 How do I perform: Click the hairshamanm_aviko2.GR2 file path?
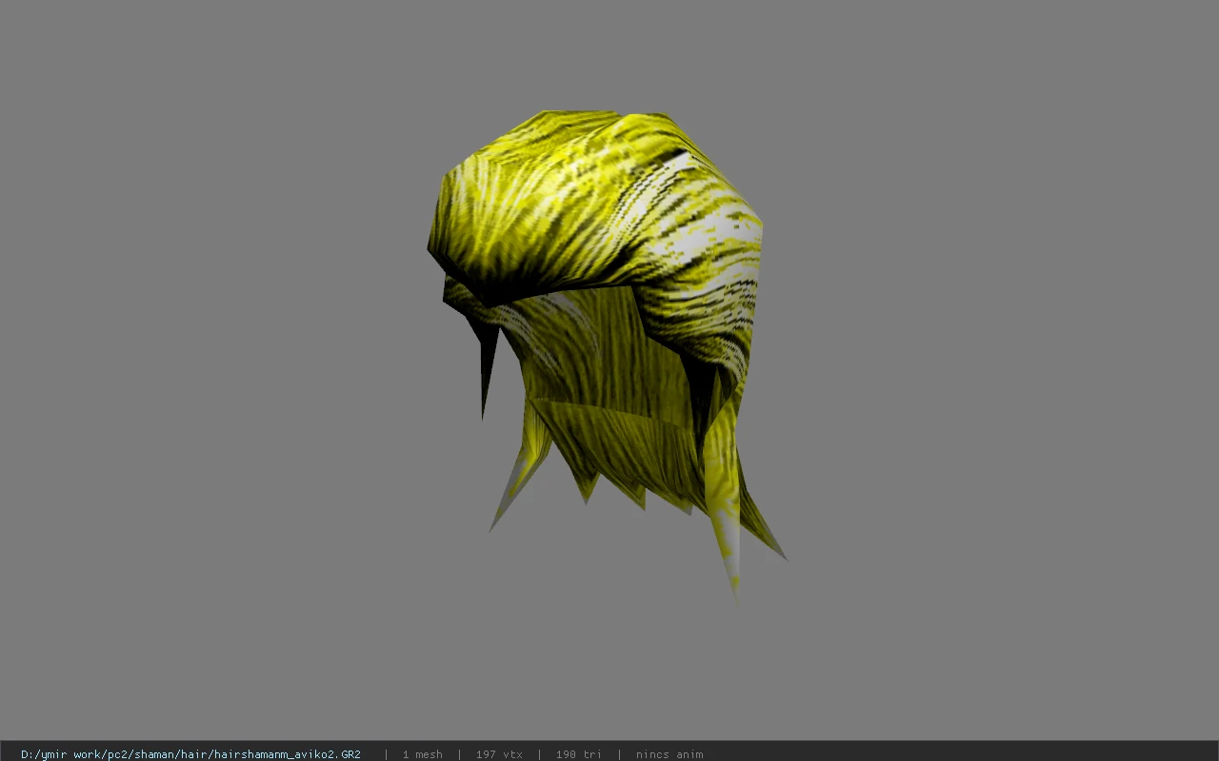pos(190,754)
